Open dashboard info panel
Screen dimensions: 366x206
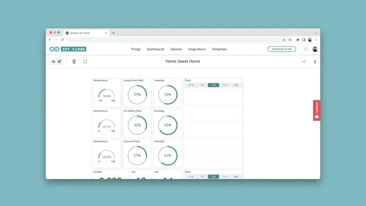pyautogui.click(x=315, y=61)
